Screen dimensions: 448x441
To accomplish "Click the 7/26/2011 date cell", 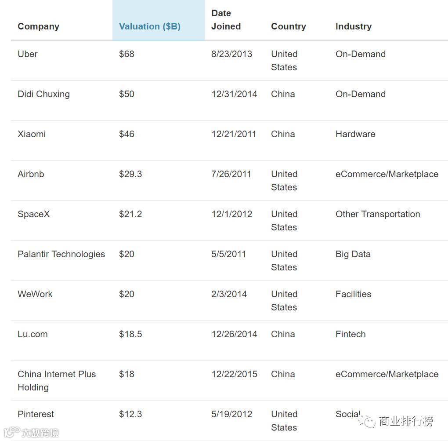I will (231, 174).
